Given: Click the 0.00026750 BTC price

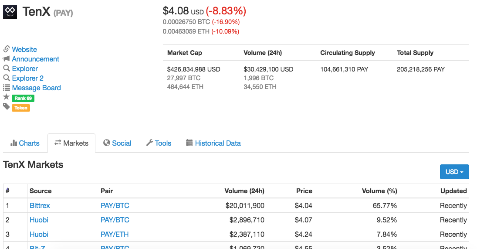Looking at the screenshot, I should click(186, 22).
